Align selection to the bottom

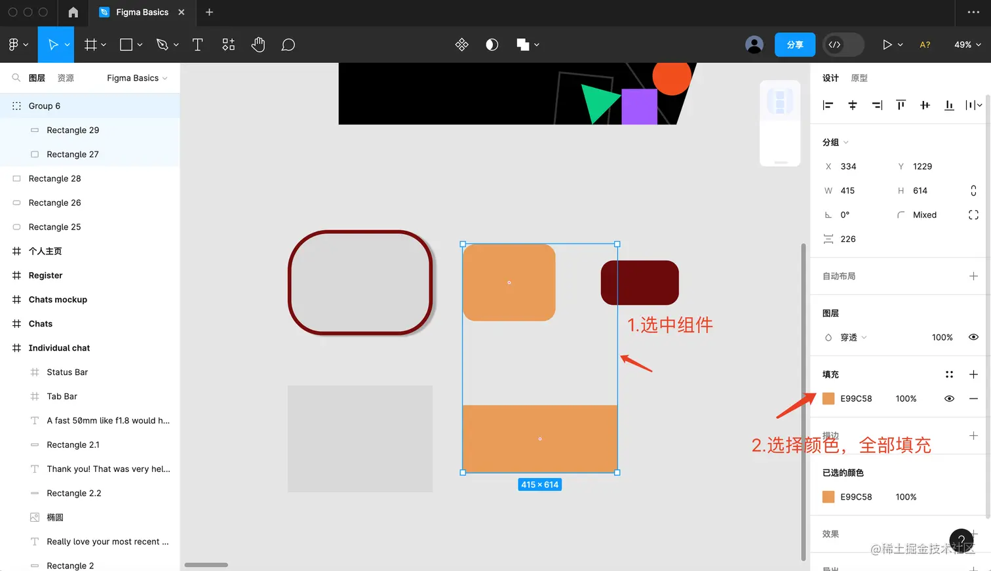[x=949, y=105]
